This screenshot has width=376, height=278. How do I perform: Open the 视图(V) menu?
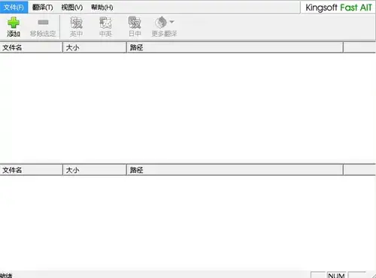click(x=72, y=8)
